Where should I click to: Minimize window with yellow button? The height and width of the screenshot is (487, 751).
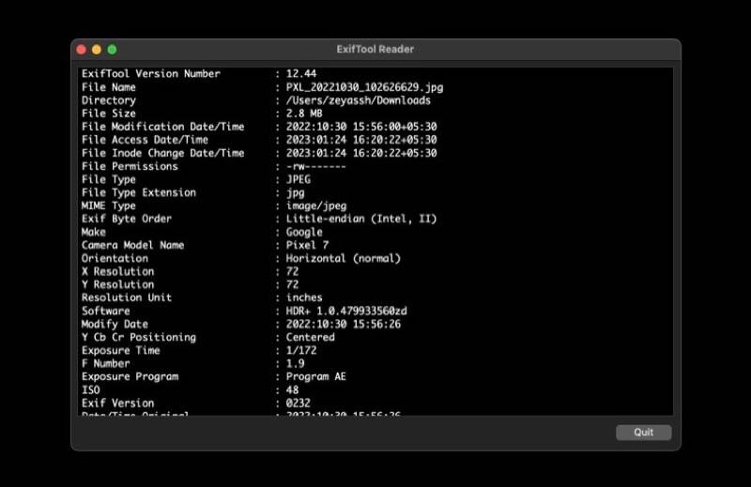[x=97, y=50]
